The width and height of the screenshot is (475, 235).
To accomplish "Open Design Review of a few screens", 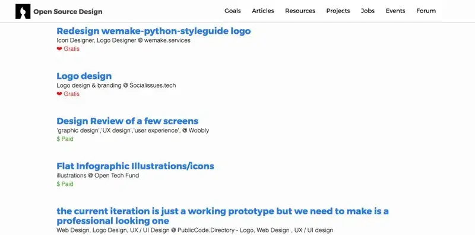I will coord(128,121).
